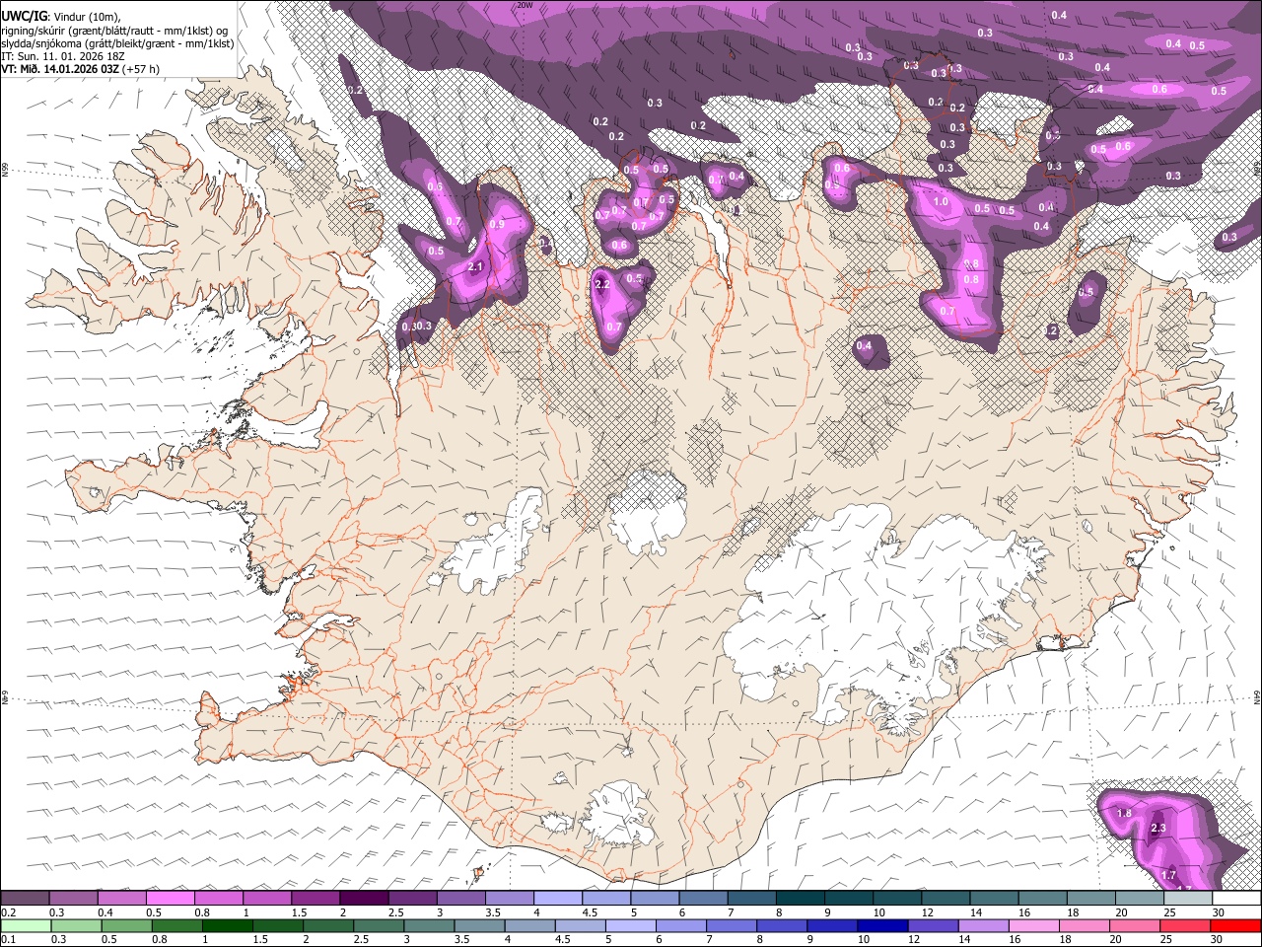Click the 1.8 precipitation value offshore southeast
The height and width of the screenshot is (947, 1262).
point(1124,814)
